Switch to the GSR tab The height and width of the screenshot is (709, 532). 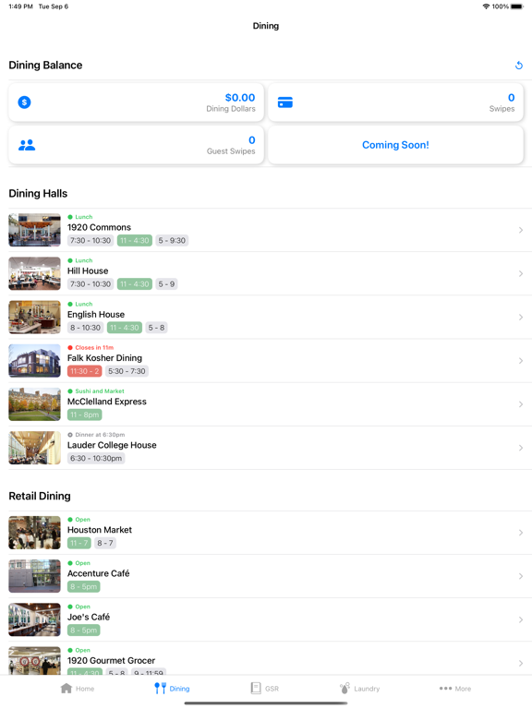[x=265, y=688]
